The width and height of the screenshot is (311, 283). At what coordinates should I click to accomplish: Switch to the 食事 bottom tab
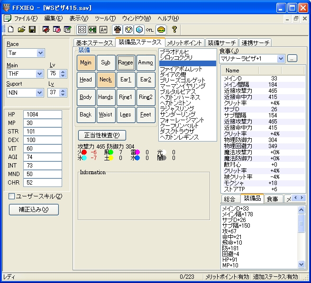(273, 199)
